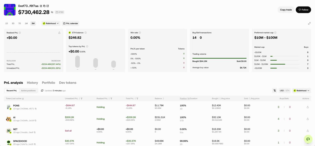Select the Active positions view
Screen dimensions: 315x146
pos(28,91)
